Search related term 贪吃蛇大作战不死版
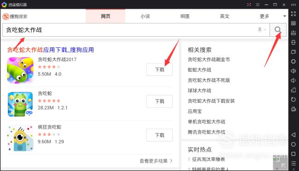This screenshot has width=299, height=171. 209,80
